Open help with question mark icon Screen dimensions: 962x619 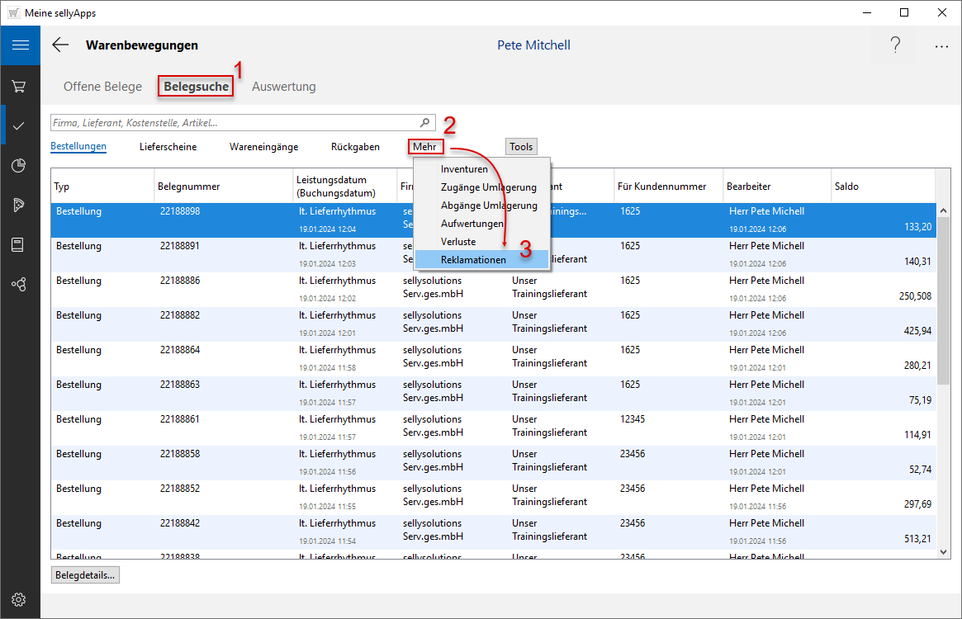pyautogui.click(x=895, y=45)
